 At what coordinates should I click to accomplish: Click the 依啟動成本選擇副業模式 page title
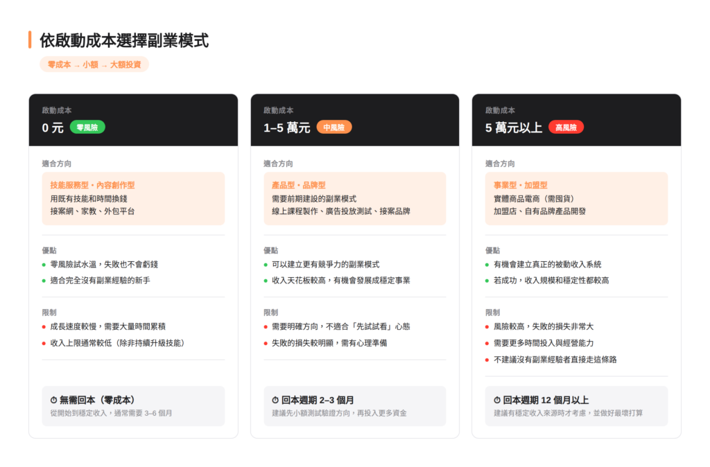click(124, 40)
